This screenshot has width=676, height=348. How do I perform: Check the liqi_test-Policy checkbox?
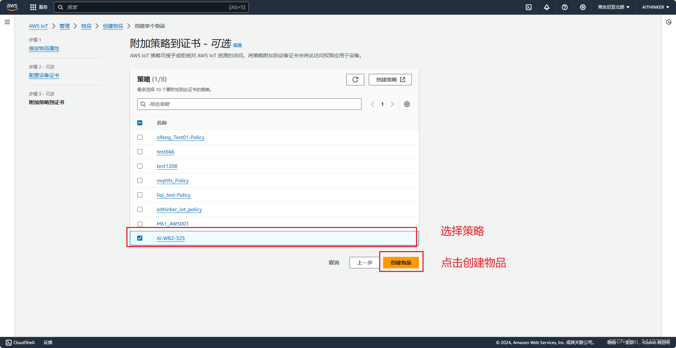(140, 195)
